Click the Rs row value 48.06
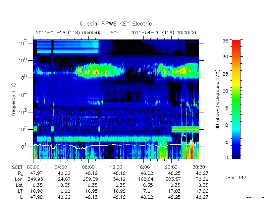This screenshot has height=199, width=265. (x=64, y=173)
